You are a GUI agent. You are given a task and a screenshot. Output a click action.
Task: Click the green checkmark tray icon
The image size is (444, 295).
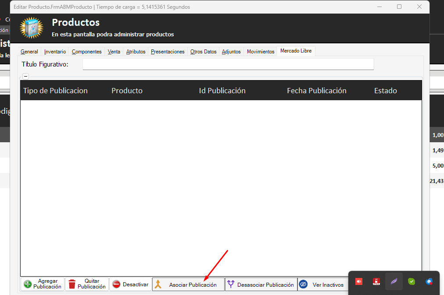click(412, 281)
